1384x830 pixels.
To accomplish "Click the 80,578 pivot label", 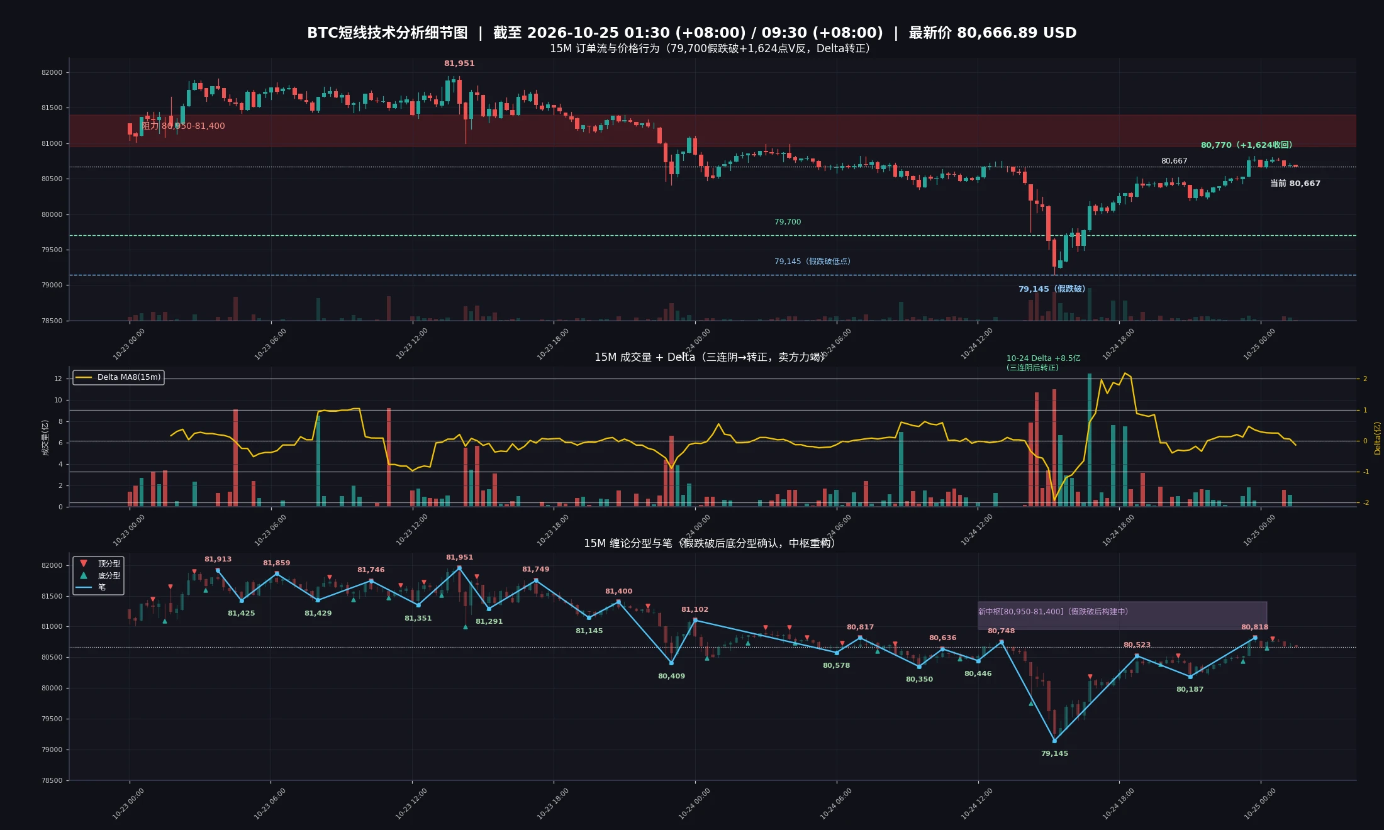I will pos(837,665).
